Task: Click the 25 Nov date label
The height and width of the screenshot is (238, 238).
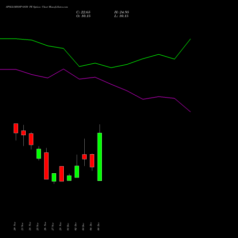Action: click(x=38, y=226)
